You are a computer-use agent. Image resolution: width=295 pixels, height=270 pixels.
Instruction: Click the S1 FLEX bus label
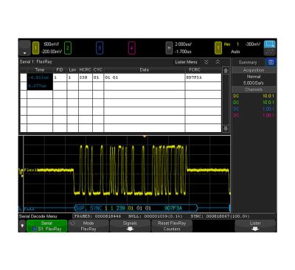click(27, 209)
